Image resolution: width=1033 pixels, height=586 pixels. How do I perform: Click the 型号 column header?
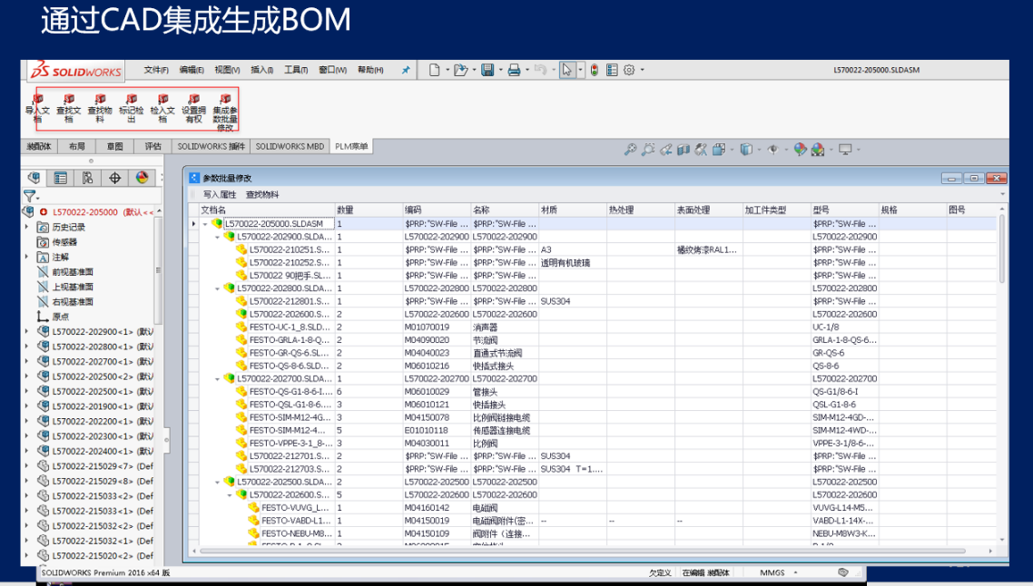coord(844,210)
